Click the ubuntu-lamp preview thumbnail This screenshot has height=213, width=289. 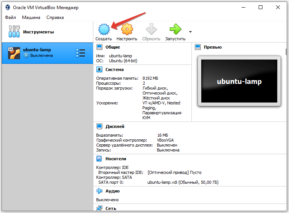point(239,81)
